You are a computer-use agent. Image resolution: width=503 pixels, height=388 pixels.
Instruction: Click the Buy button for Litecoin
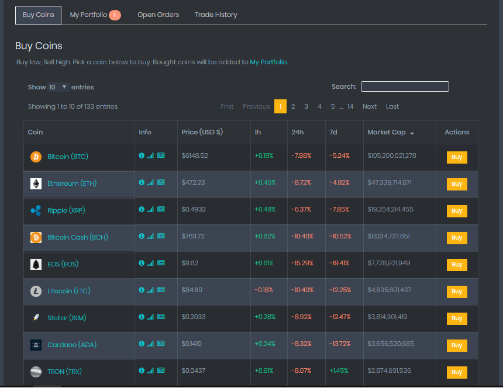[x=457, y=292]
